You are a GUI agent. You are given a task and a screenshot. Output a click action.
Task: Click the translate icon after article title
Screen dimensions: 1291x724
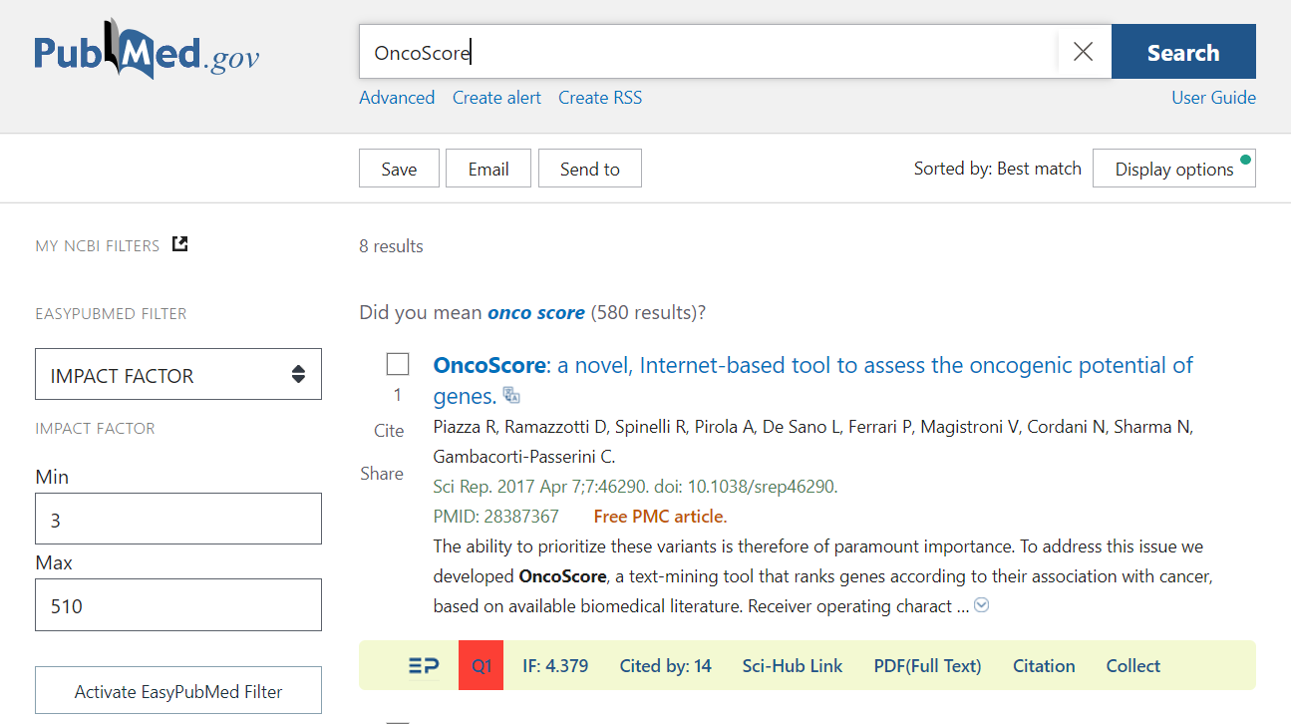[511, 395]
